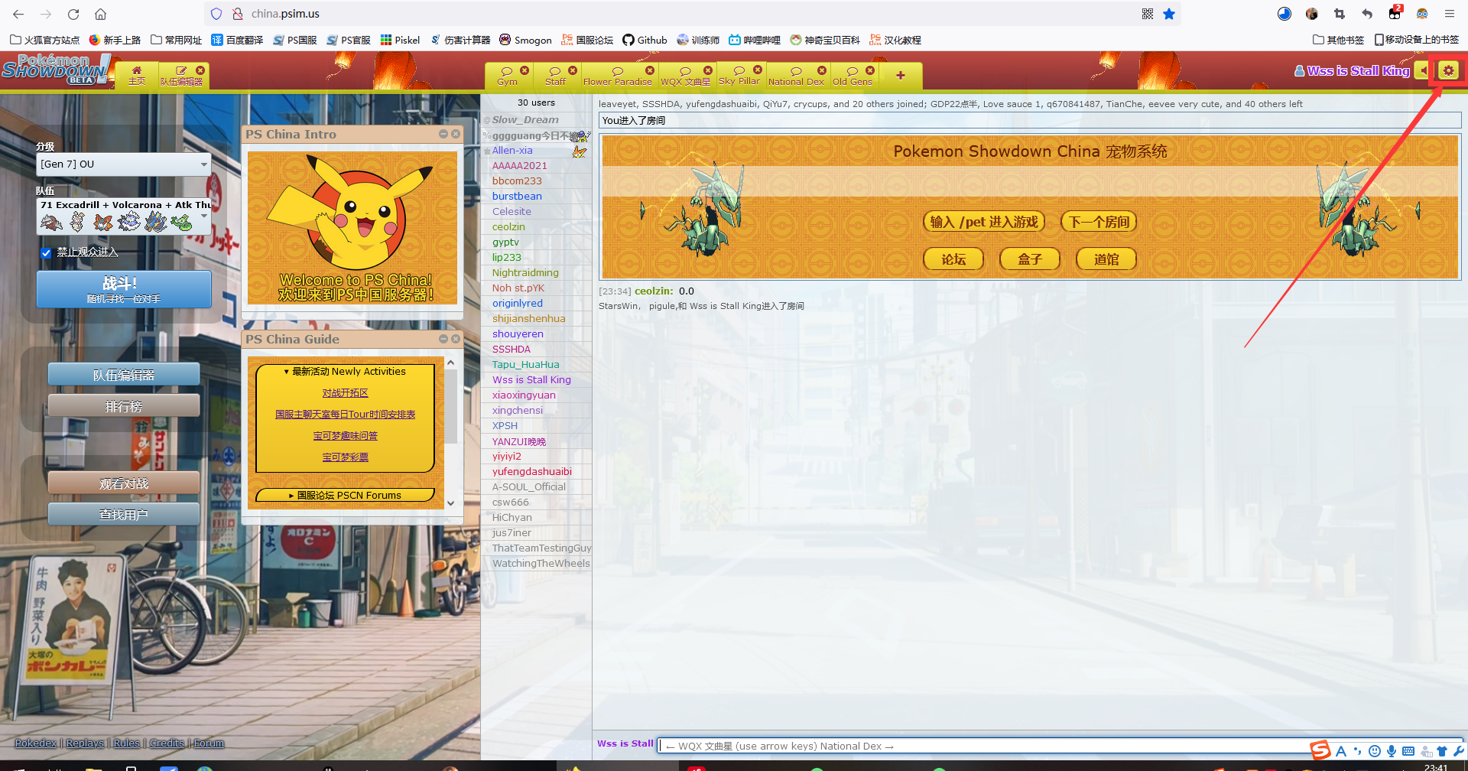Click the browser screenshot crop extension icon
Image resolution: width=1468 pixels, height=771 pixels.
point(1340,14)
